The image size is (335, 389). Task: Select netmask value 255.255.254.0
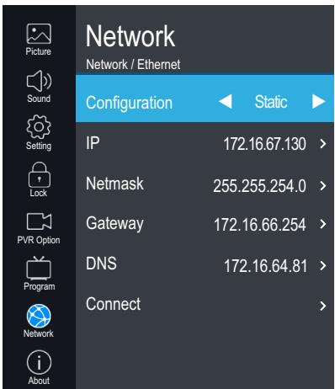point(259,186)
